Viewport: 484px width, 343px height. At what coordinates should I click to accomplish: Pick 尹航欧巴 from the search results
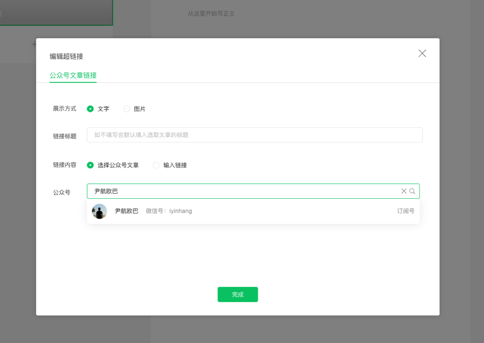pos(127,211)
